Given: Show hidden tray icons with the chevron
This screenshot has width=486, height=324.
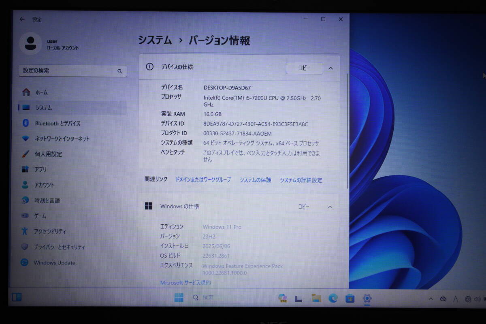Looking at the screenshot, I should [x=431, y=299].
